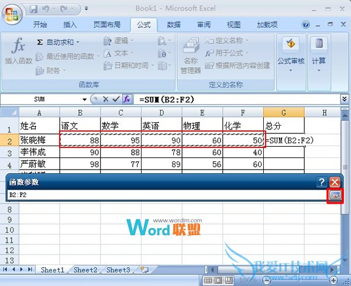This screenshot has width=351, height=286.
Task: Click the cell containing 李伟成
Action: pyautogui.click(x=39, y=153)
